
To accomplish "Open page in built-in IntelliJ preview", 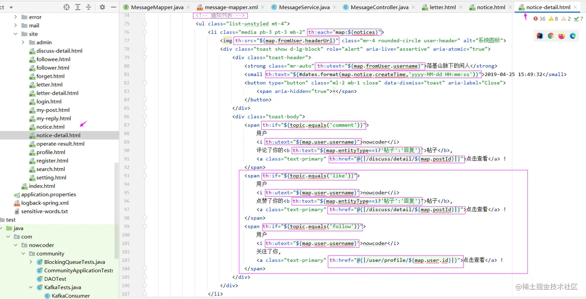I will pos(539,36).
